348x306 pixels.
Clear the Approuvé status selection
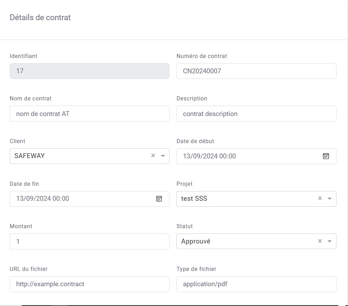click(x=320, y=241)
